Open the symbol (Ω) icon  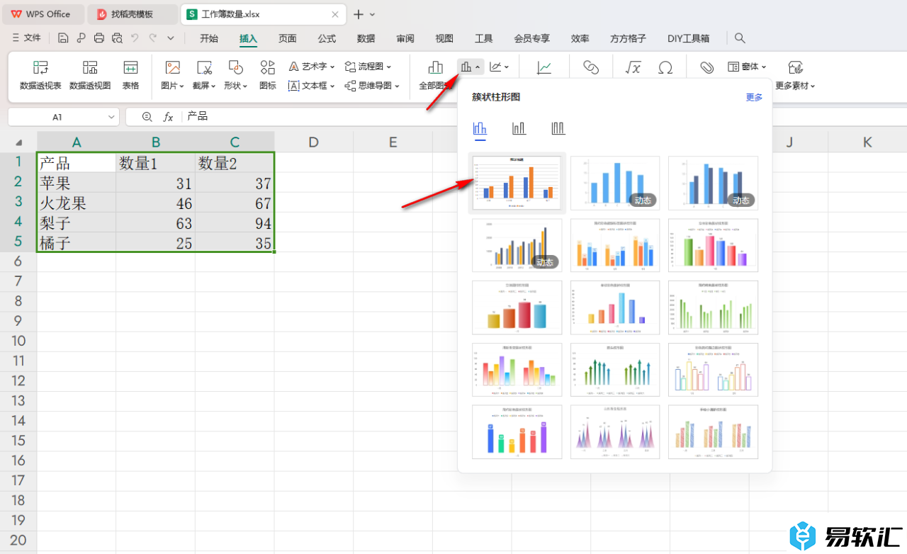pos(665,67)
